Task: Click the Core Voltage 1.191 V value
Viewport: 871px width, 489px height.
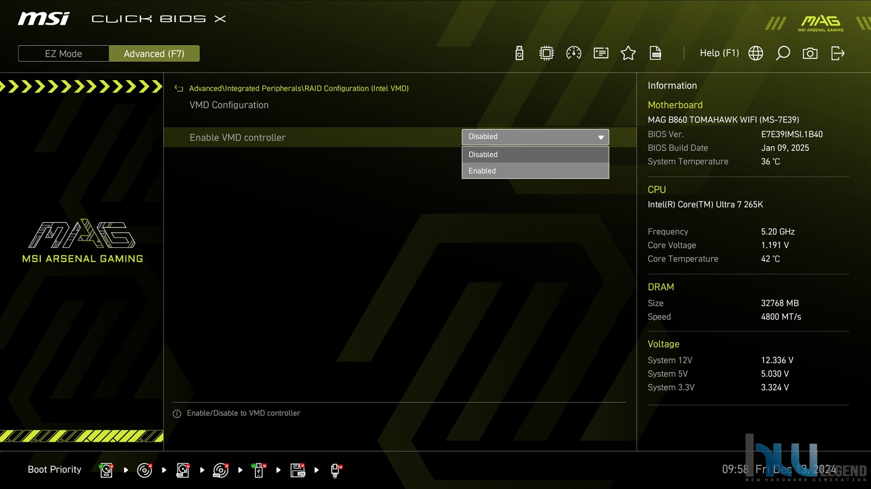Action: coord(775,245)
